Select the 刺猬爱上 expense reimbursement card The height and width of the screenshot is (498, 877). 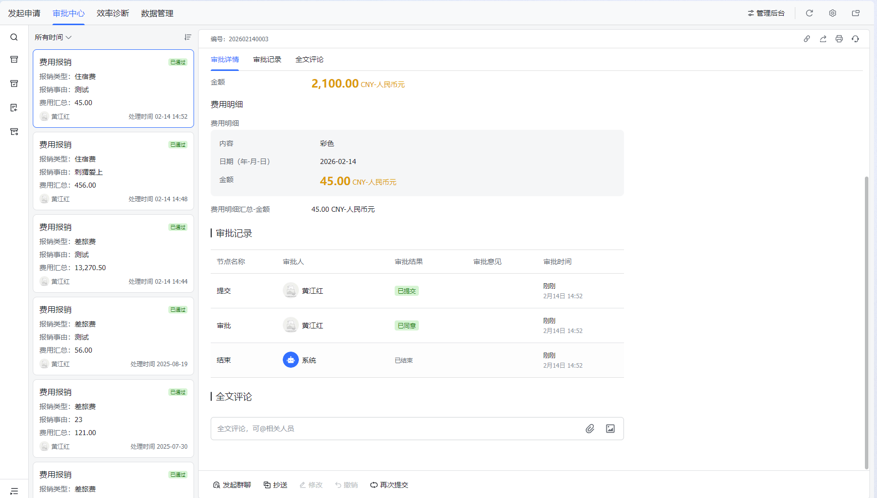tap(113, 171)
